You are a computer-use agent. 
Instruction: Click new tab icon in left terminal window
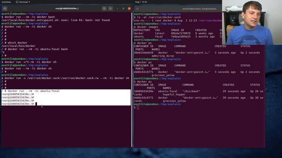pyautogui.click(x=5, y=8)
